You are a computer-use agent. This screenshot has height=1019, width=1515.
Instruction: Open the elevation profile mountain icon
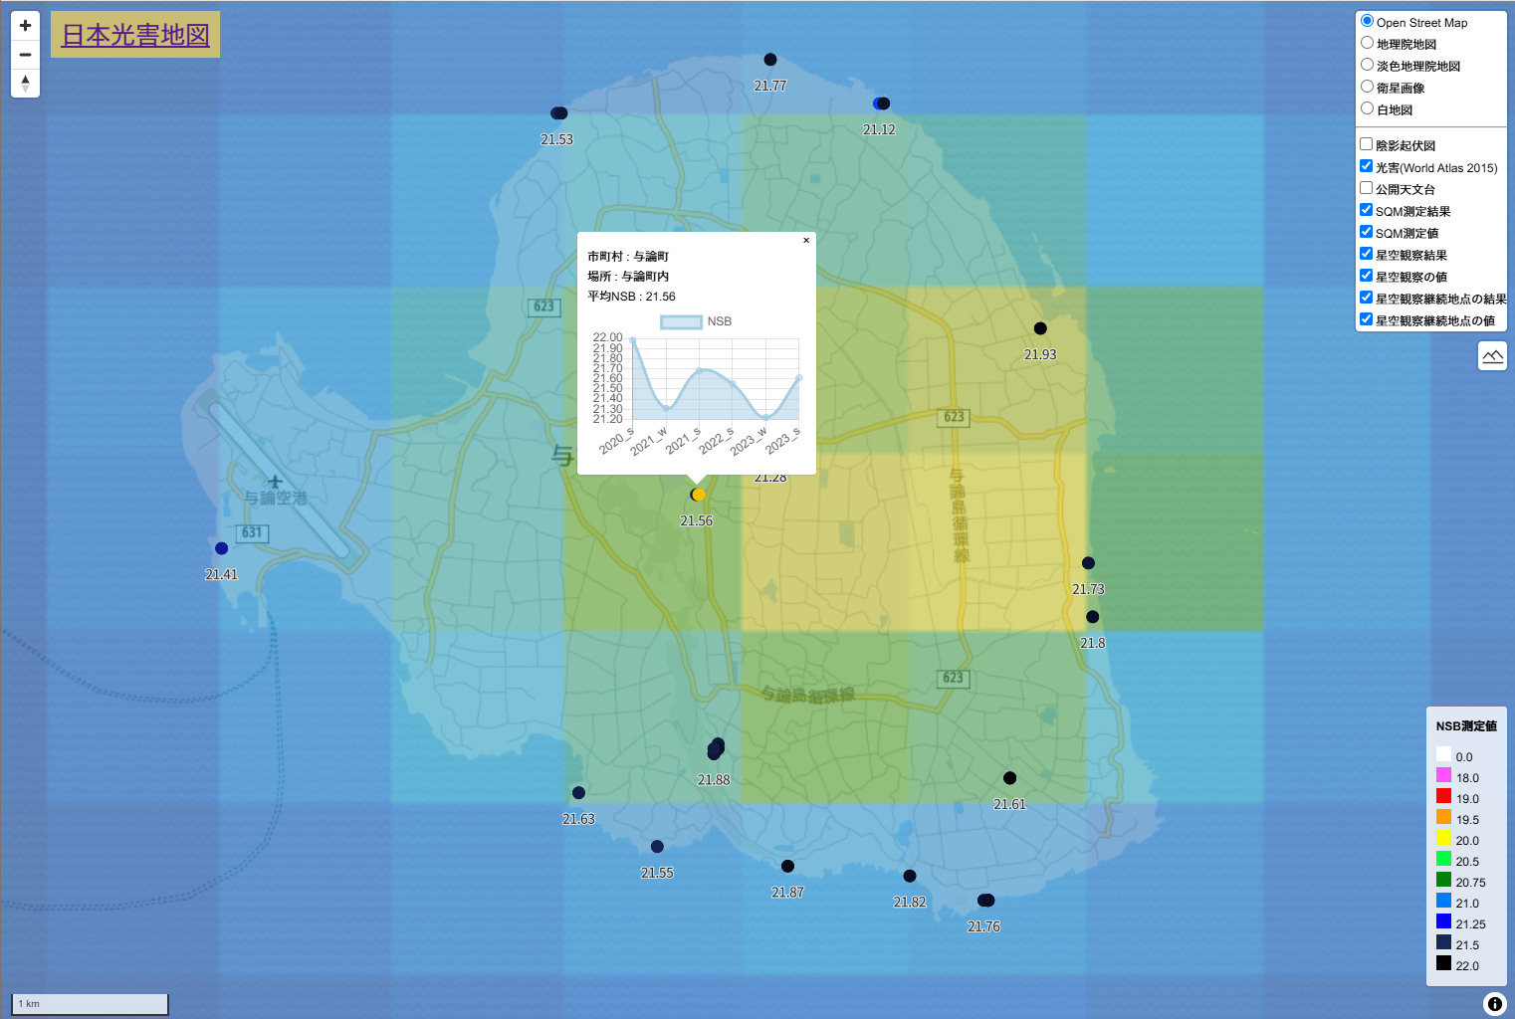tap(1492, 356)
